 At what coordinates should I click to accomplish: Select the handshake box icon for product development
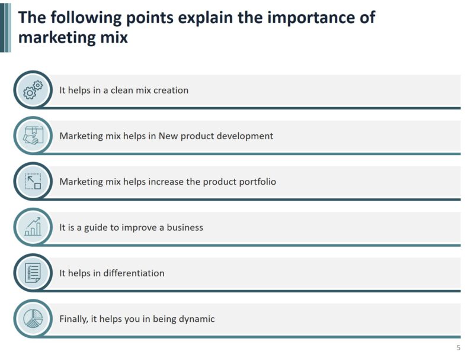(x=33, y=136)
